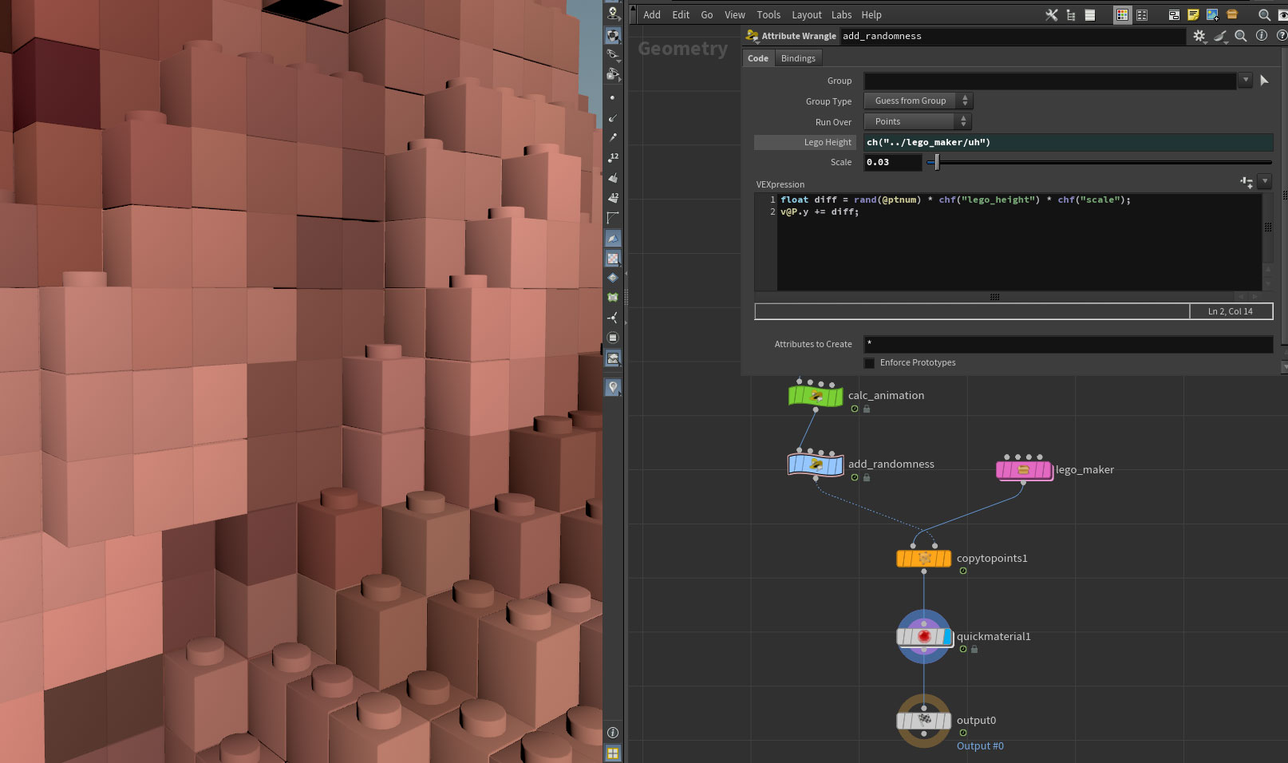Screen dimensions: 1288x763
Task: Toggle the transparency checkerboard display icon
Action: pyautogui.click(x=613, y=259)
